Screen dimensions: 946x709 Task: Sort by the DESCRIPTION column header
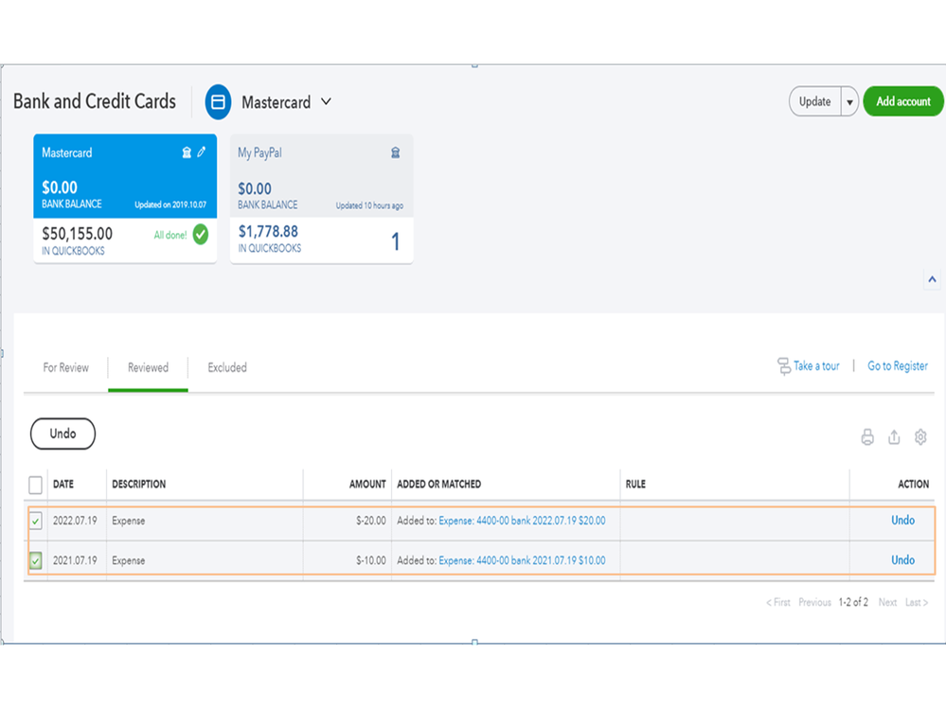(139, 484)
